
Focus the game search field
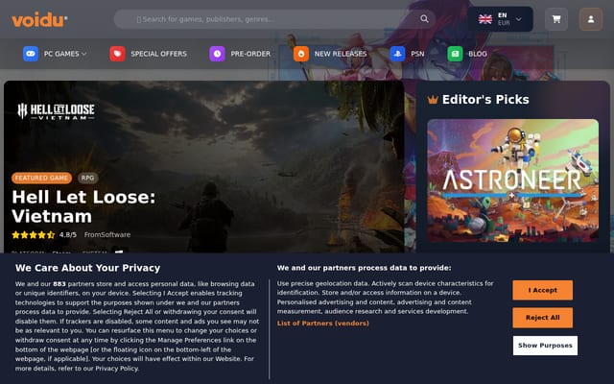point(274,19)
